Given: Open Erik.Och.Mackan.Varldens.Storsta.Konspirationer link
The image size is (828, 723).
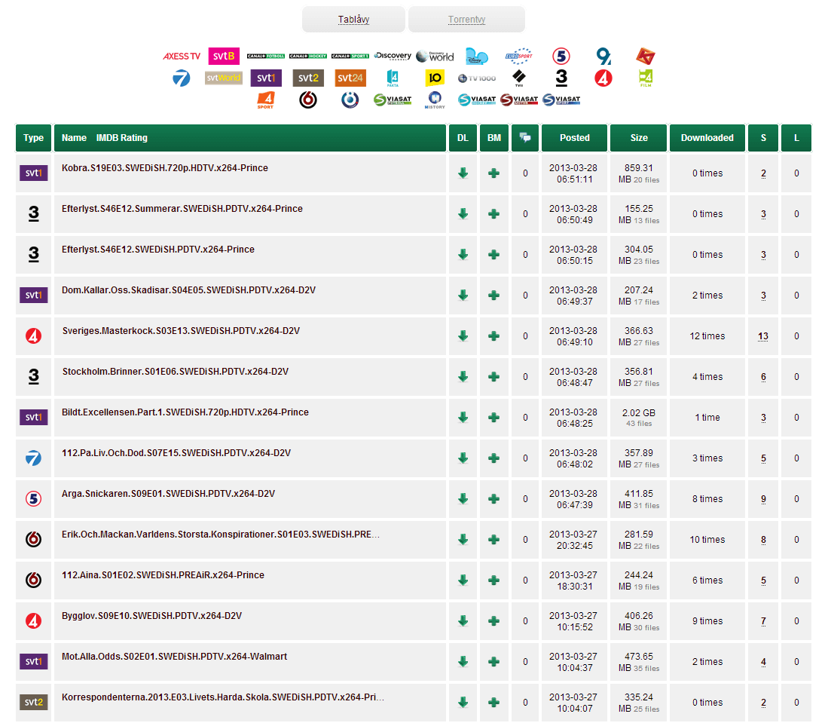Looking at the screenshot, I should [220, 535].
